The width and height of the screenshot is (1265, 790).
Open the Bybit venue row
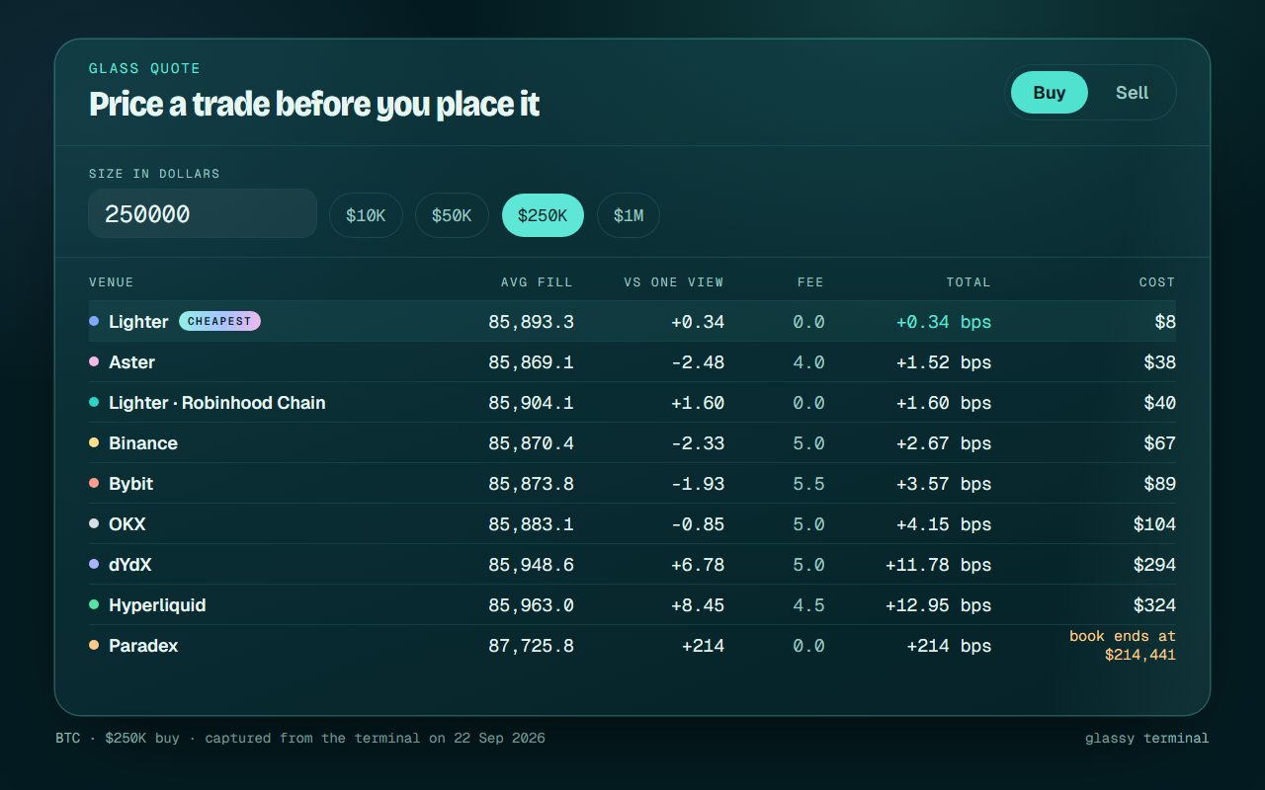coord(632,484)
